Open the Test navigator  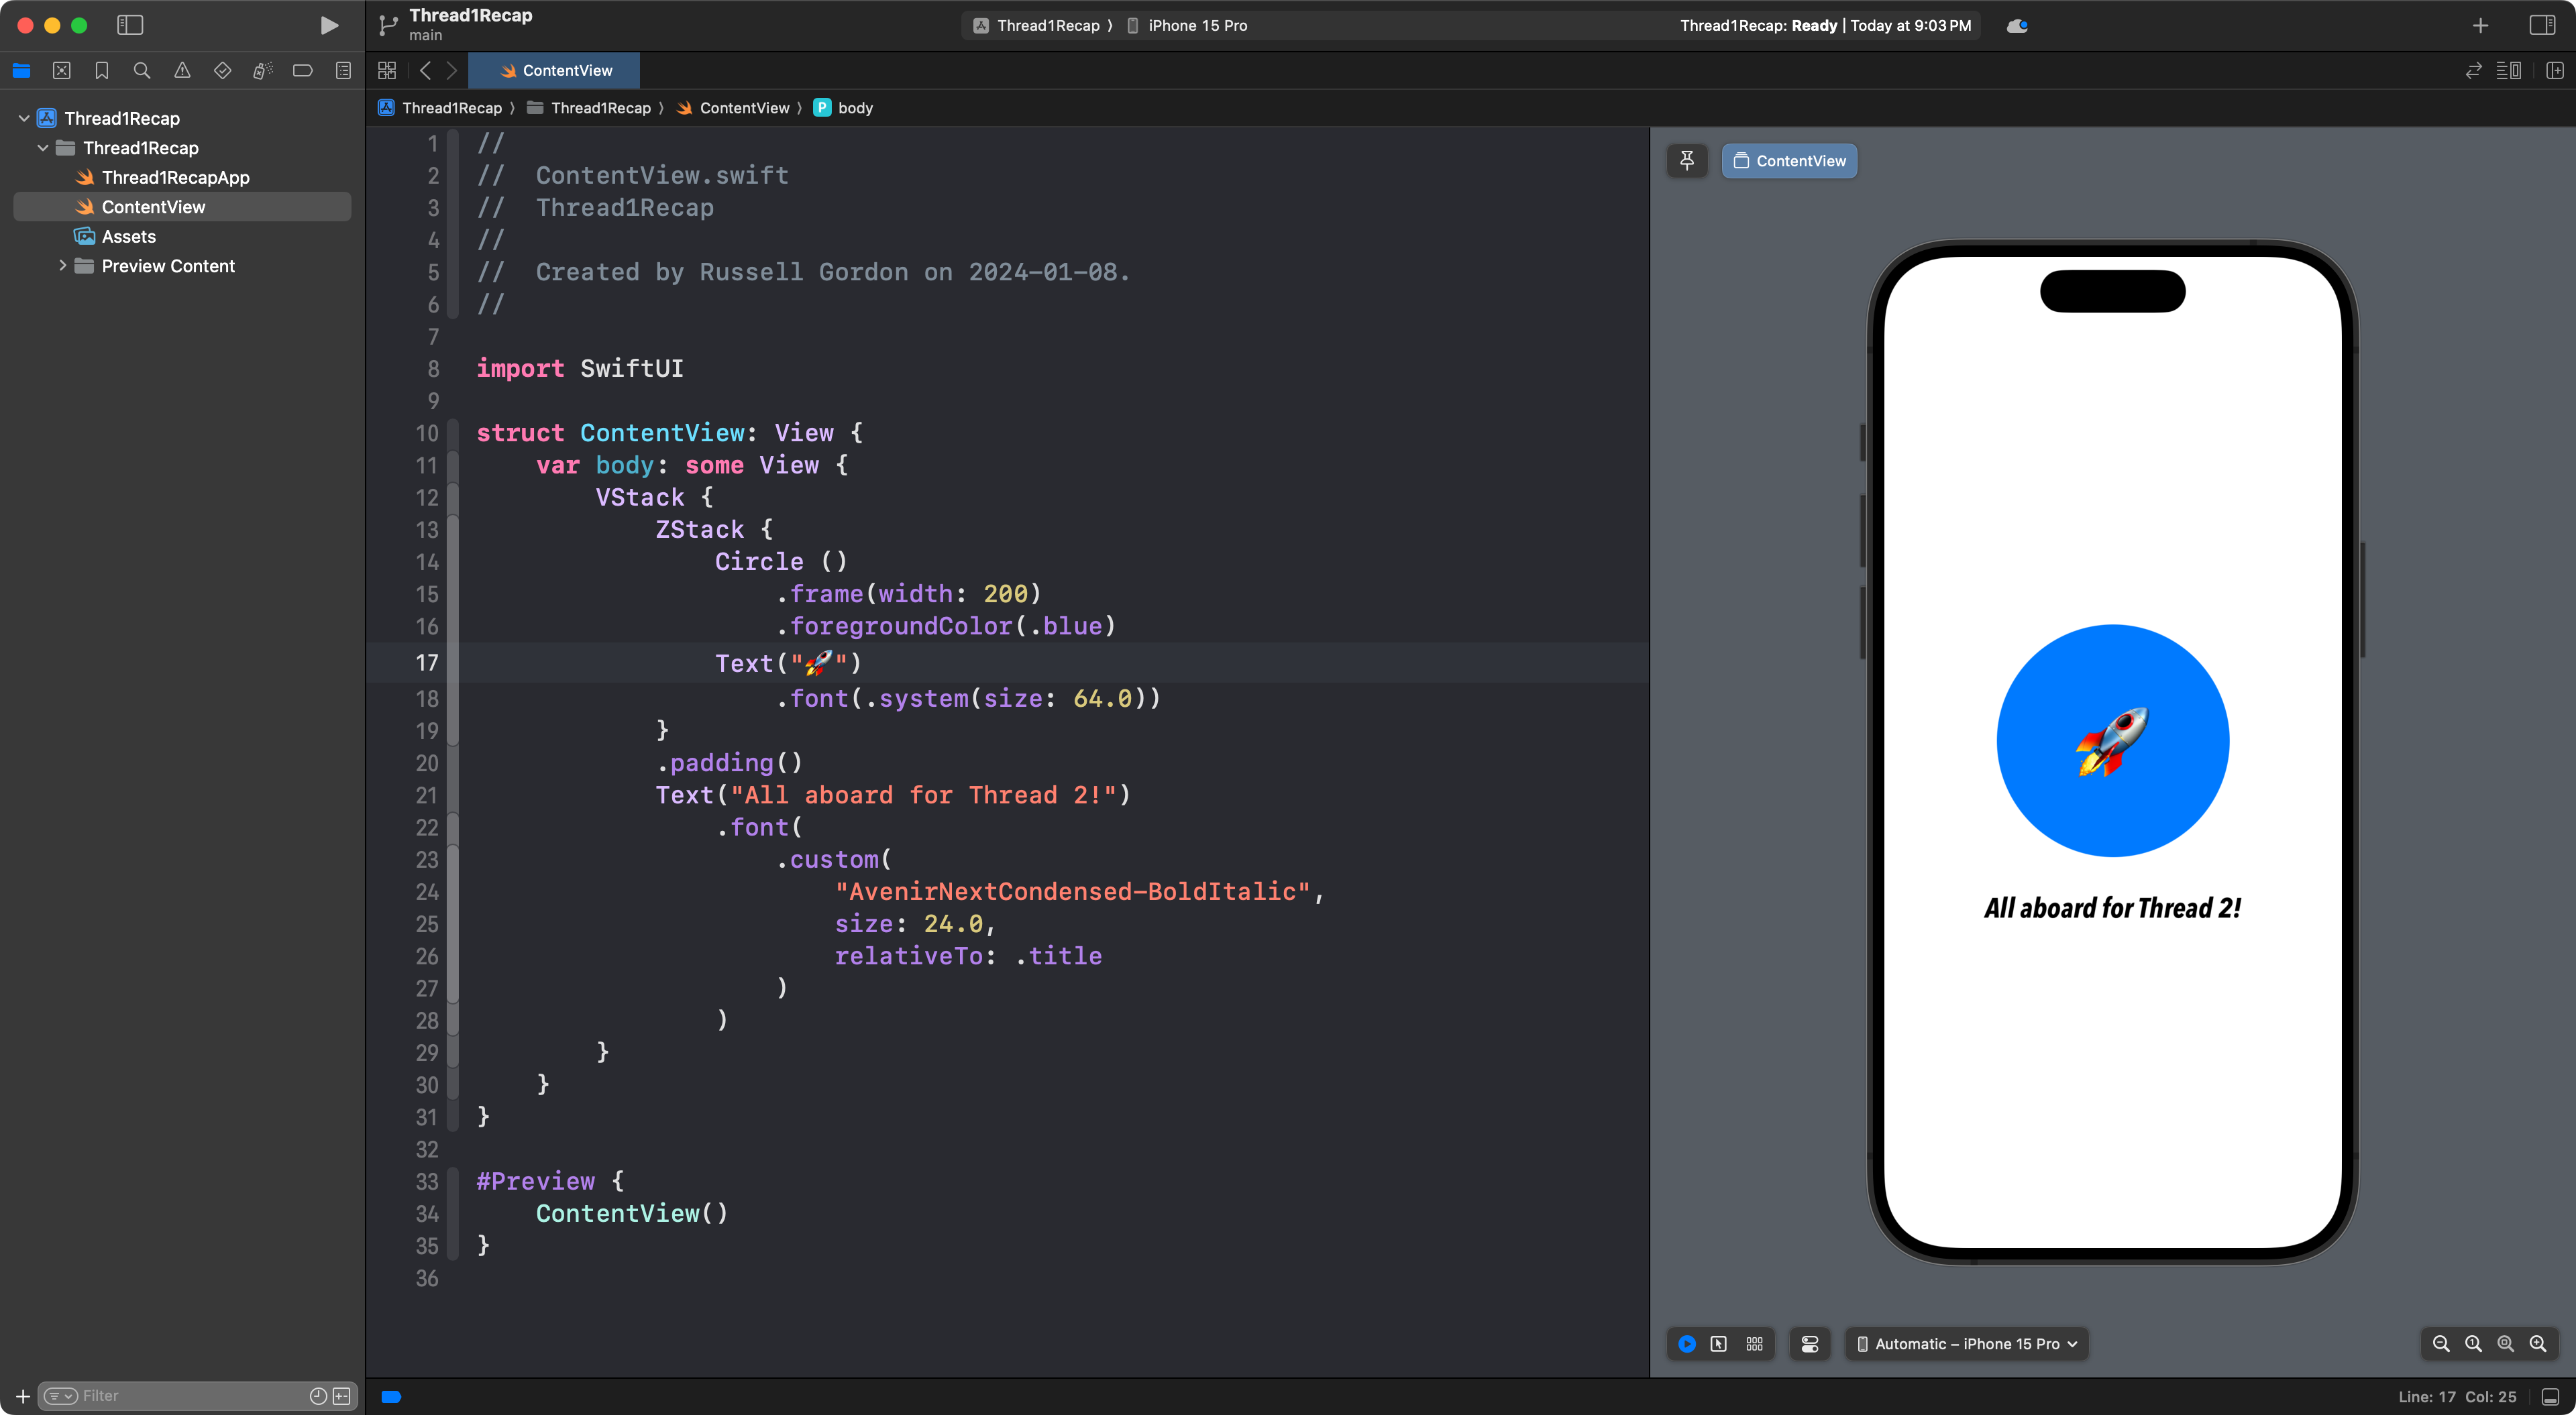(x=222, y=70)
